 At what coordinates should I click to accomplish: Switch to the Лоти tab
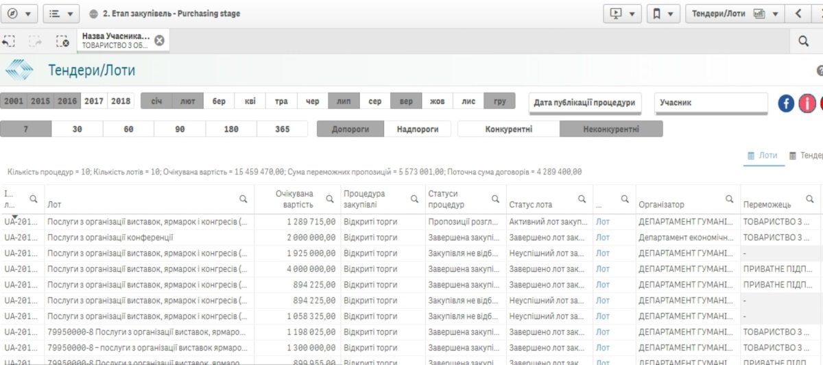click(762, 155)
